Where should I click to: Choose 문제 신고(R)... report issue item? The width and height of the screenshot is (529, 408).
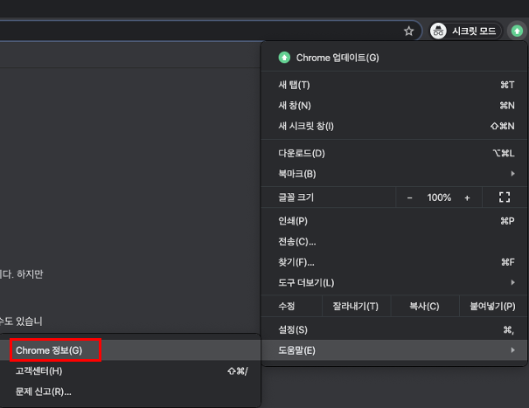coord(130,391)
